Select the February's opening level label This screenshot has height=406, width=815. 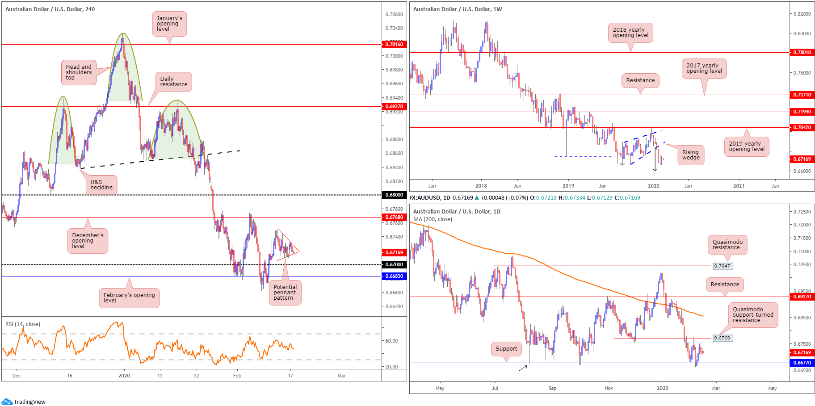pos(129,298)
